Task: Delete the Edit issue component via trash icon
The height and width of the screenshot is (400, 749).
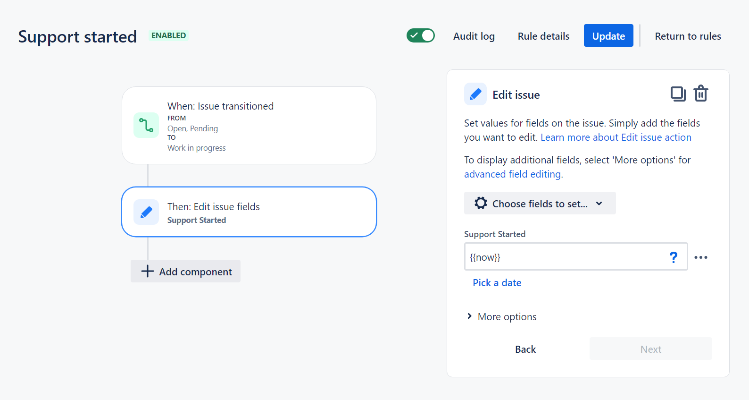Action: 701,94
